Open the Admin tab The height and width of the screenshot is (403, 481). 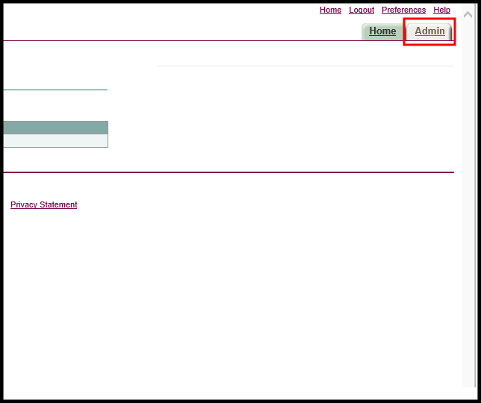click(x=429, y=31)
